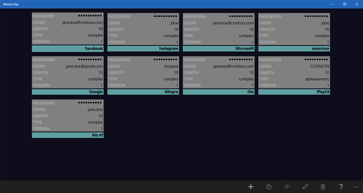Add a new password entry with plus icon
Image resolution: width=363 pixels, height=193 pixels.
tap(251, 186)
